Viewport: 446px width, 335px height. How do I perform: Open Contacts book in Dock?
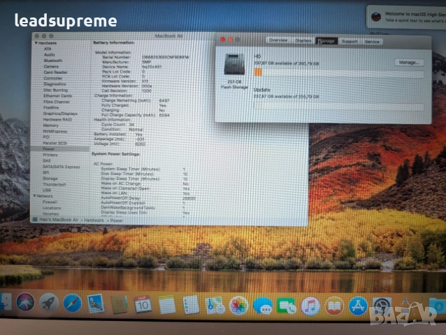tap(119, 304)
